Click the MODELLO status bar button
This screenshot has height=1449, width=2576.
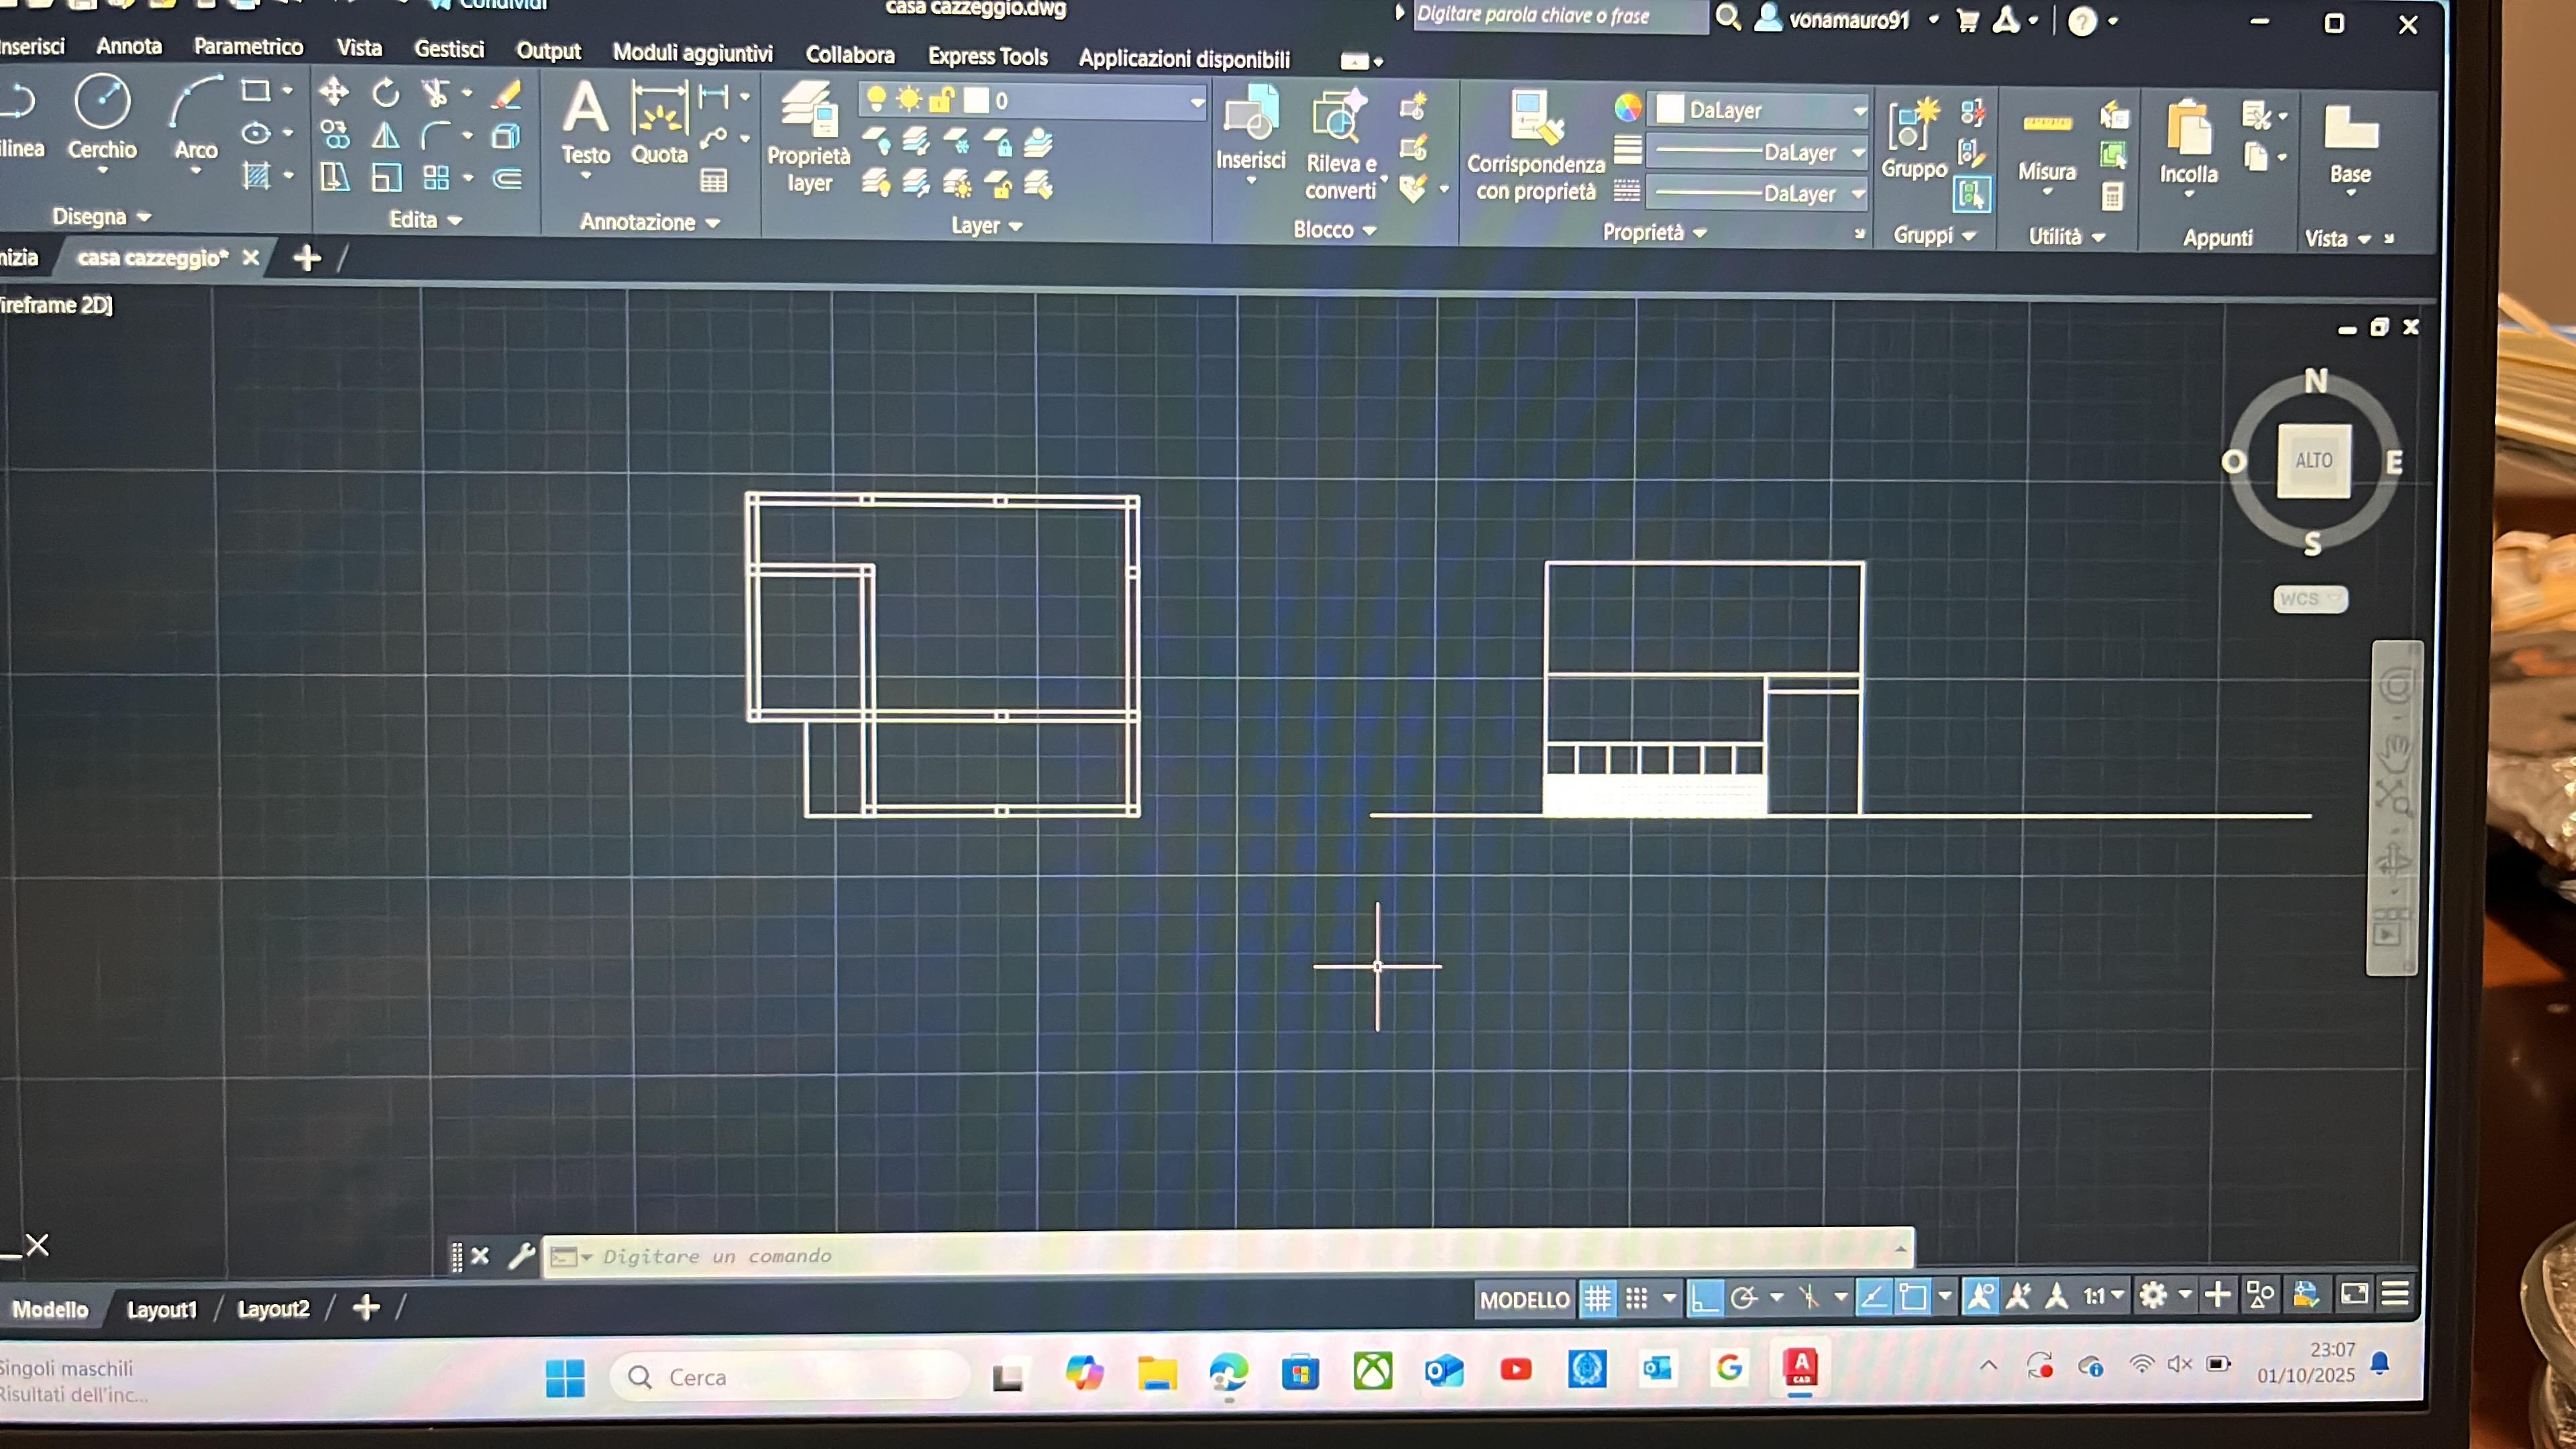pyautogui.click(x=1524, y=1300)
